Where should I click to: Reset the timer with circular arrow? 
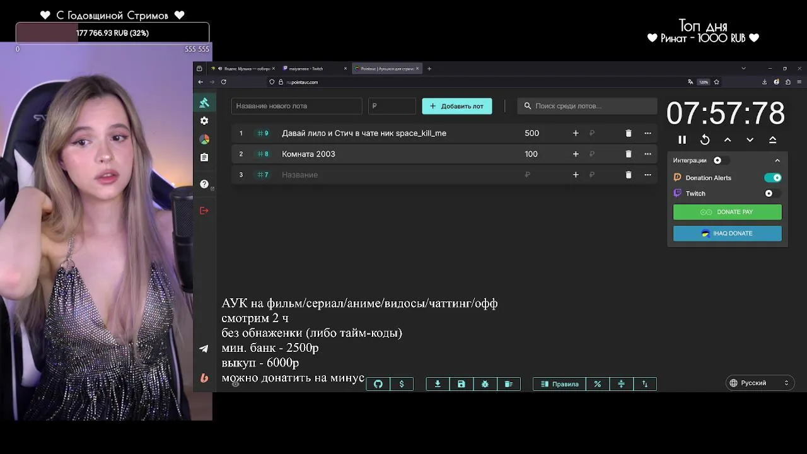(705, 140)
